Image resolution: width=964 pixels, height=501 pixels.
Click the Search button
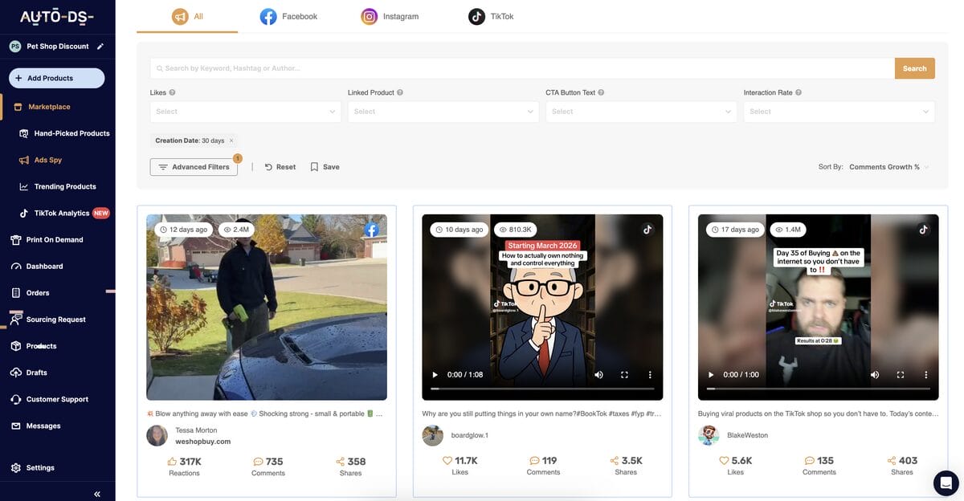point(915,67)
